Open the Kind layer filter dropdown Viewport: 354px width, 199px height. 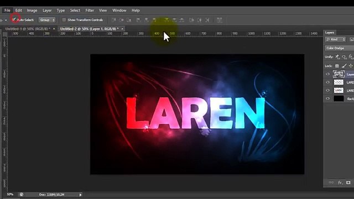pos(335,39)
